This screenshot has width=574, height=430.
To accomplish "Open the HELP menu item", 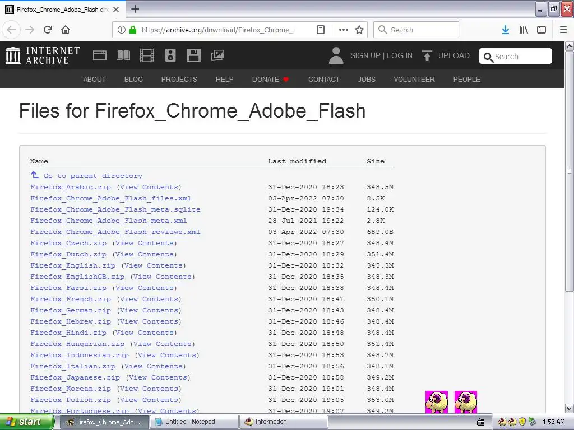I will point(224,80).
